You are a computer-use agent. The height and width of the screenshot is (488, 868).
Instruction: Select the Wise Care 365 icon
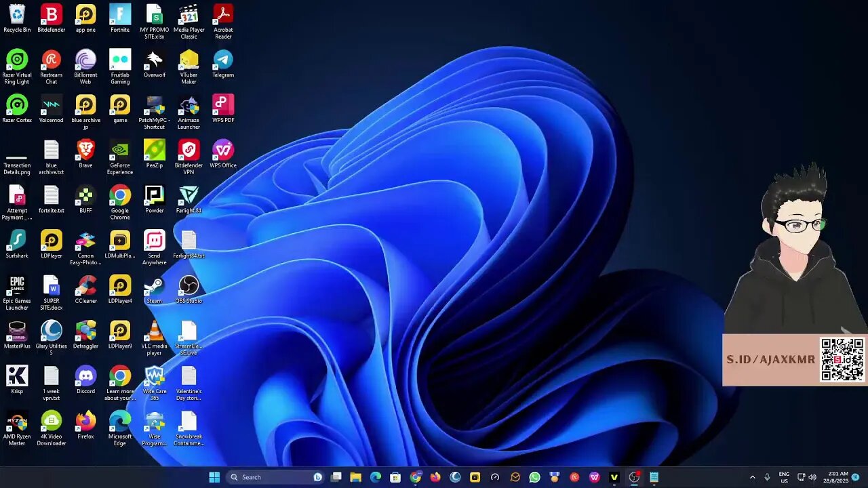click(x=155, y=383)
